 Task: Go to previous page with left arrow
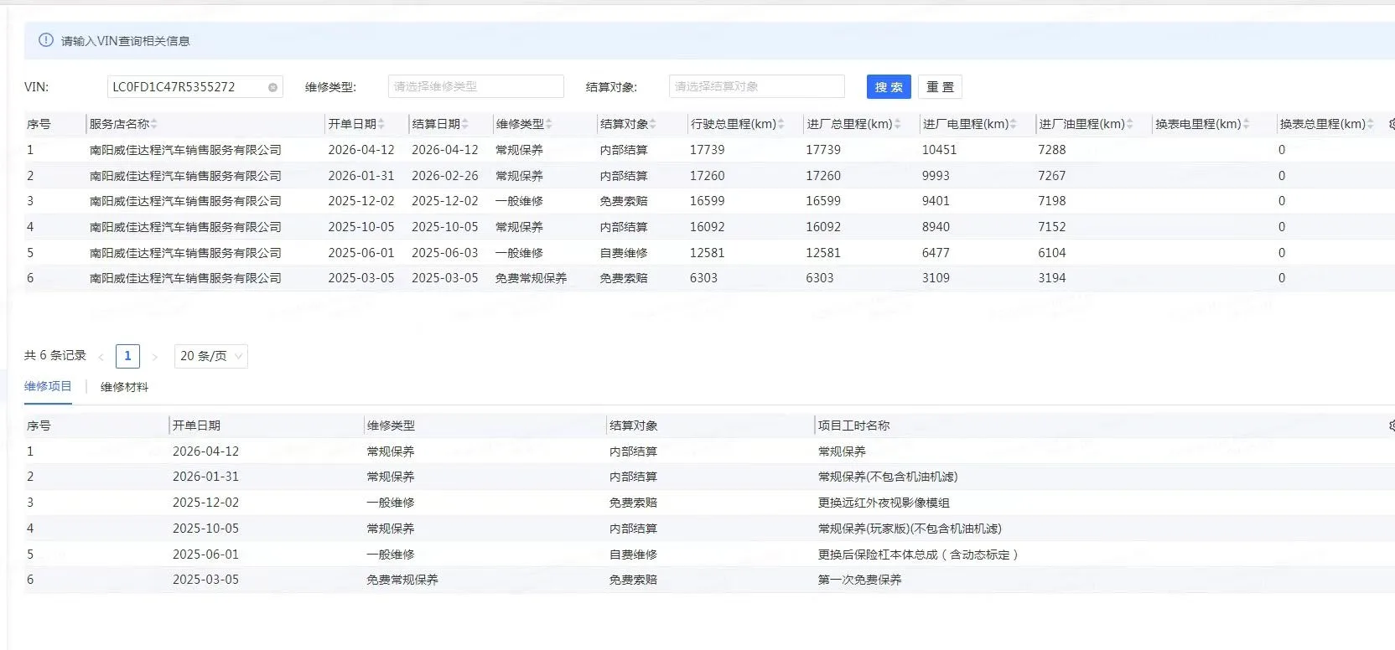tap(101, 357)
